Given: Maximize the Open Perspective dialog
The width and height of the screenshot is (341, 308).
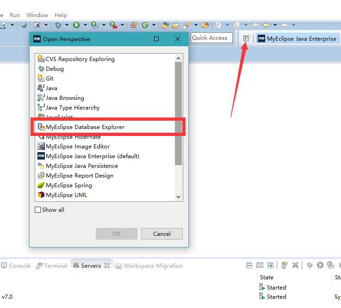Looking at the screenshot, I should (156, 39).
